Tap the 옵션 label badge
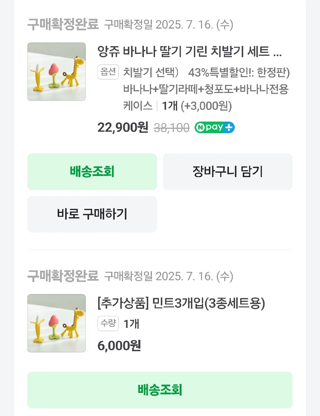 [108, 72]
